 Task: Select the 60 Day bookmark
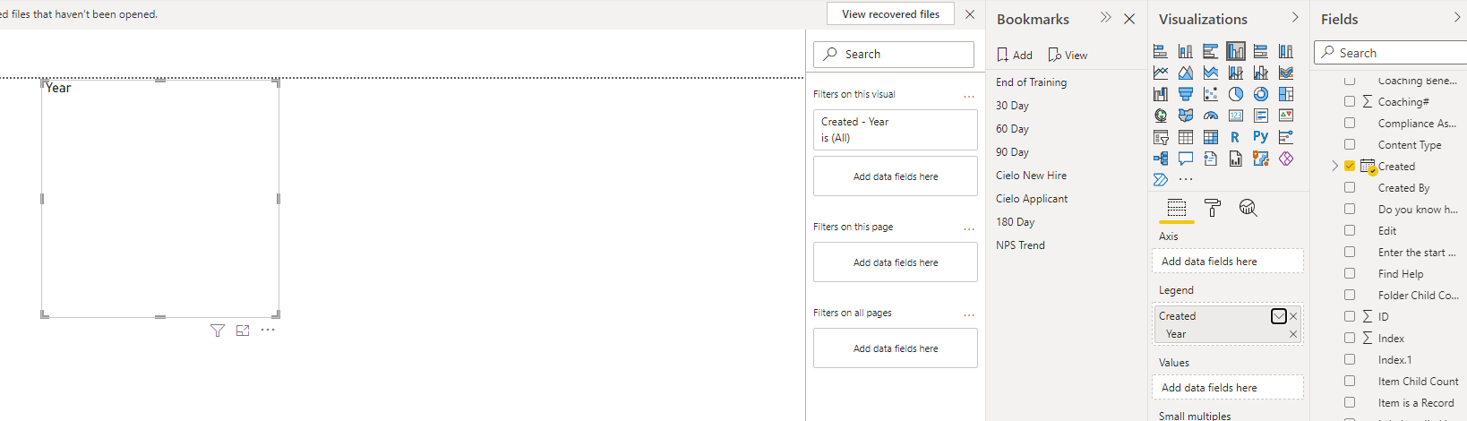tap(1012, 129)
